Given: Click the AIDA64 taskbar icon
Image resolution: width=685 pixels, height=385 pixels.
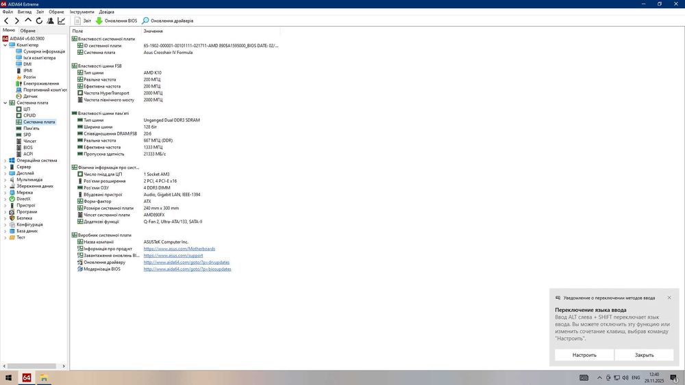Looking at the screenshot, I should click(x=26, y=377).
